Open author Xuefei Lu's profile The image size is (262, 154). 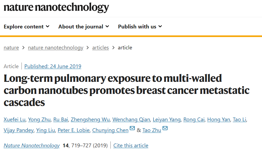click(x=15, y=120)
